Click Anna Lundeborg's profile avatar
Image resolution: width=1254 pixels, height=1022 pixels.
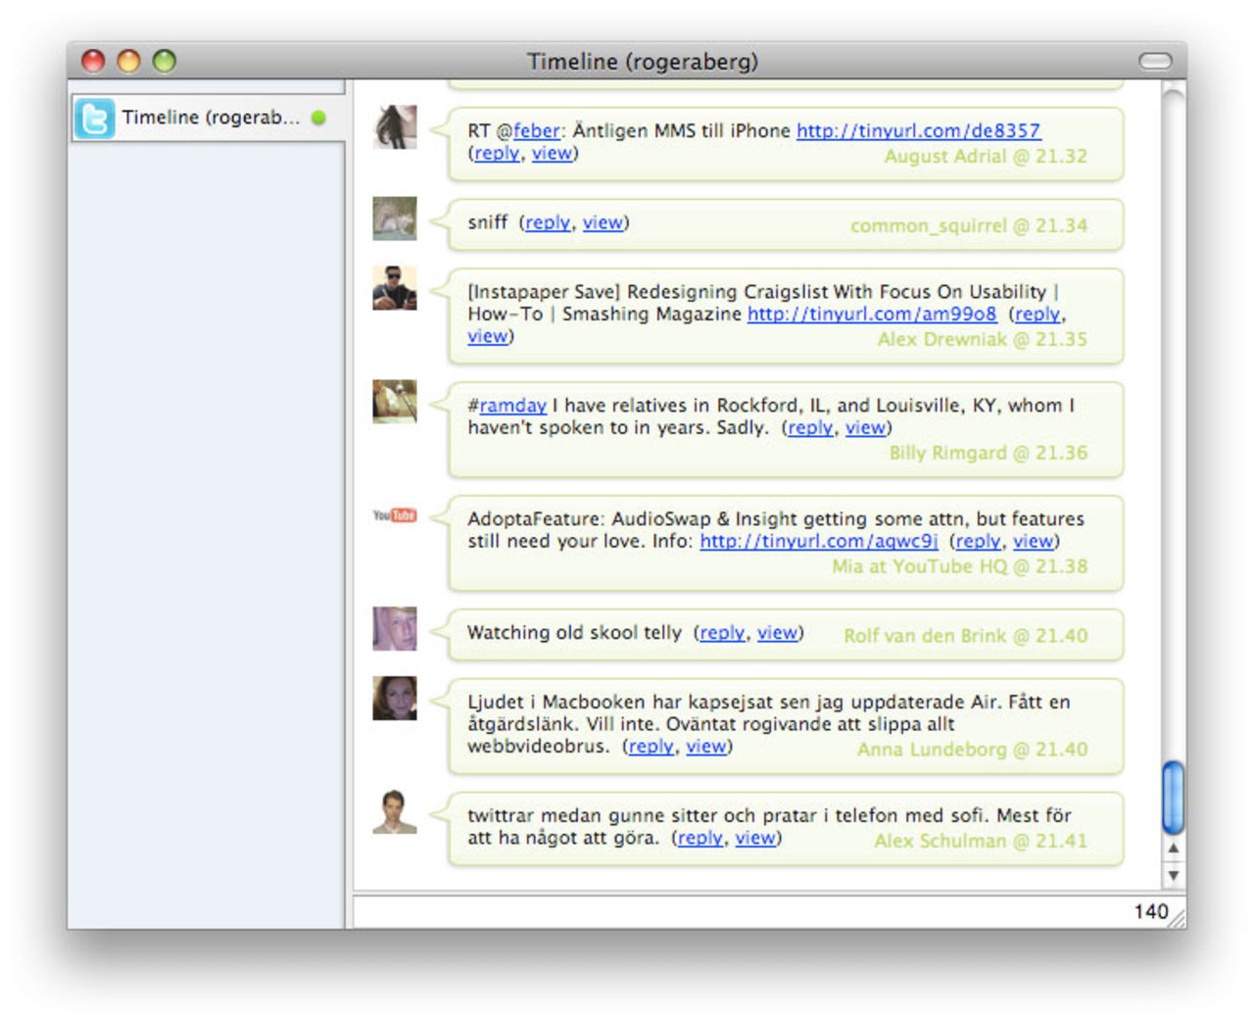tap(395, 698)
